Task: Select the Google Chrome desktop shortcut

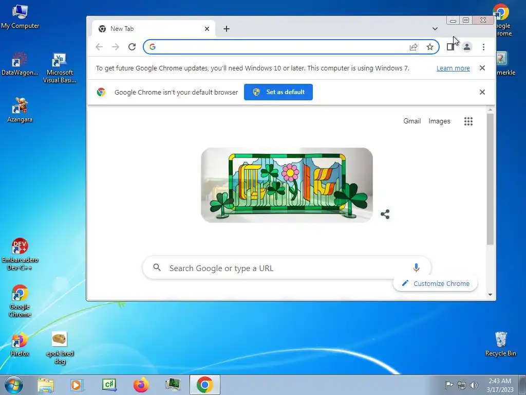Action: (20, 301)
